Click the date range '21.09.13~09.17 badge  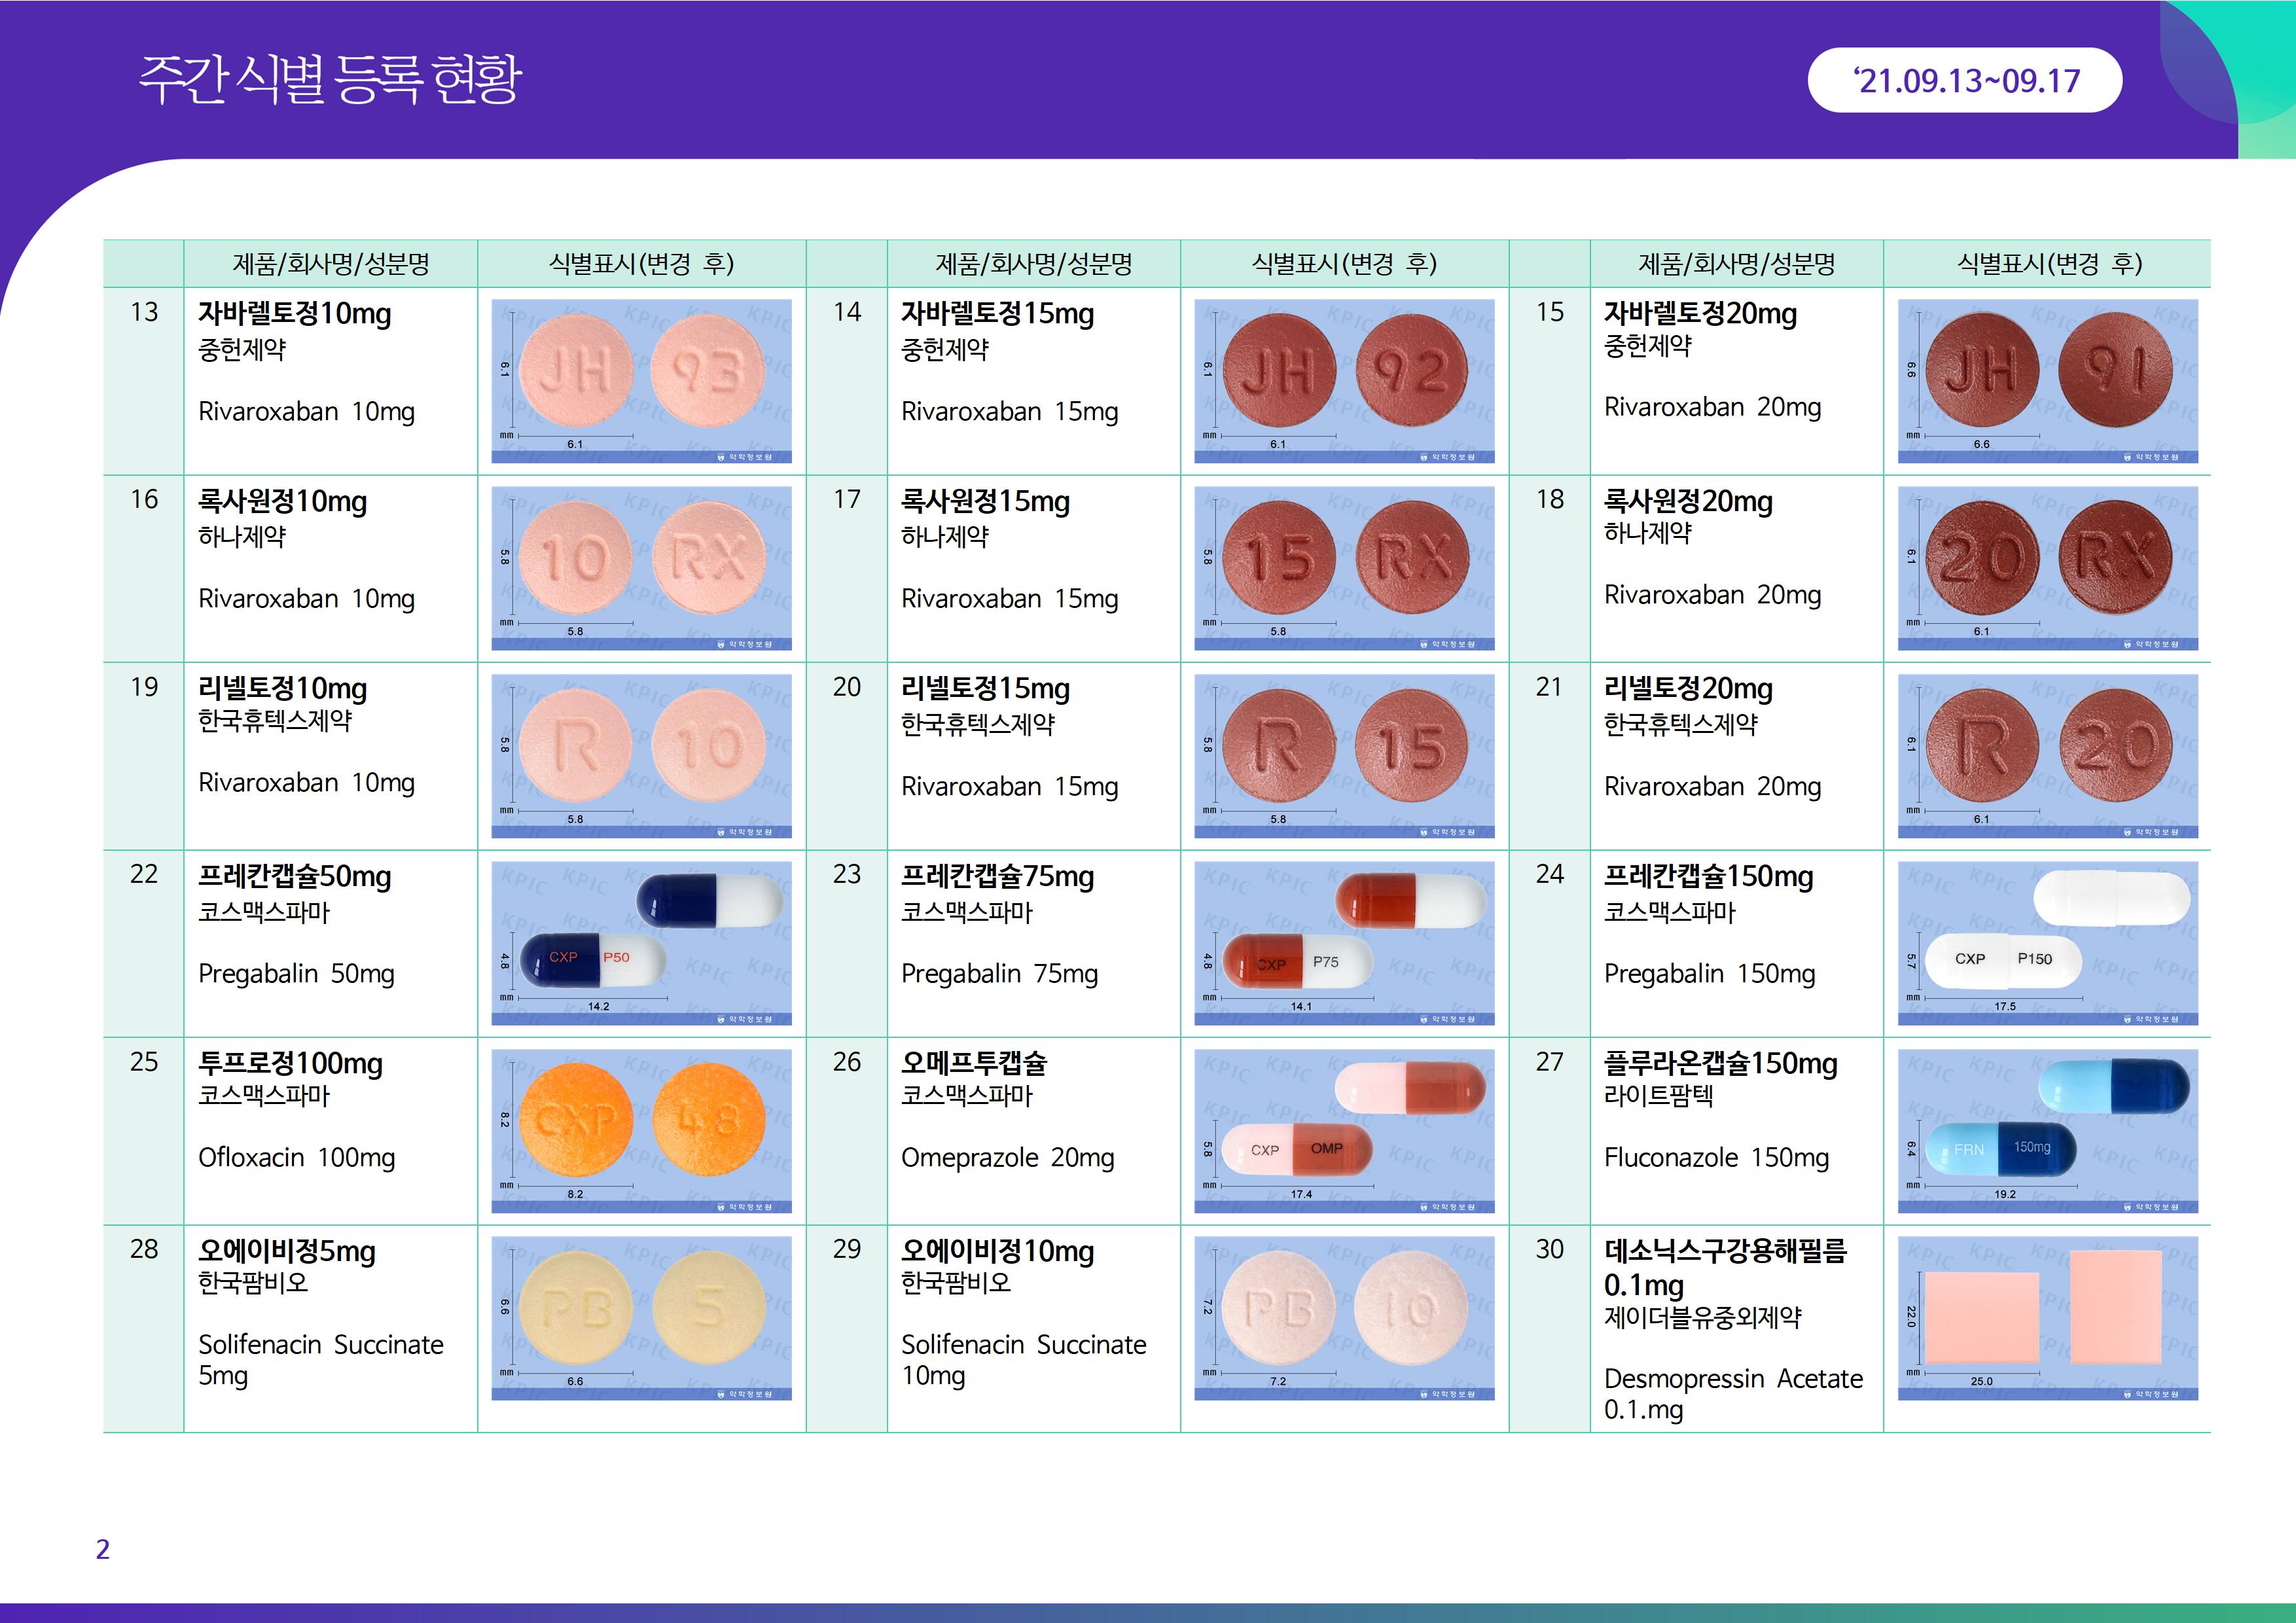point(1965,81)
